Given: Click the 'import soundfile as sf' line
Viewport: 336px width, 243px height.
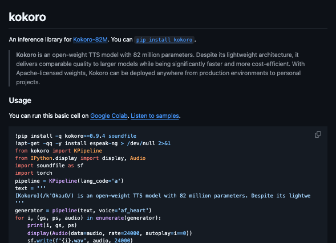Looking at the screenshot, I should (x=49, y=166).
